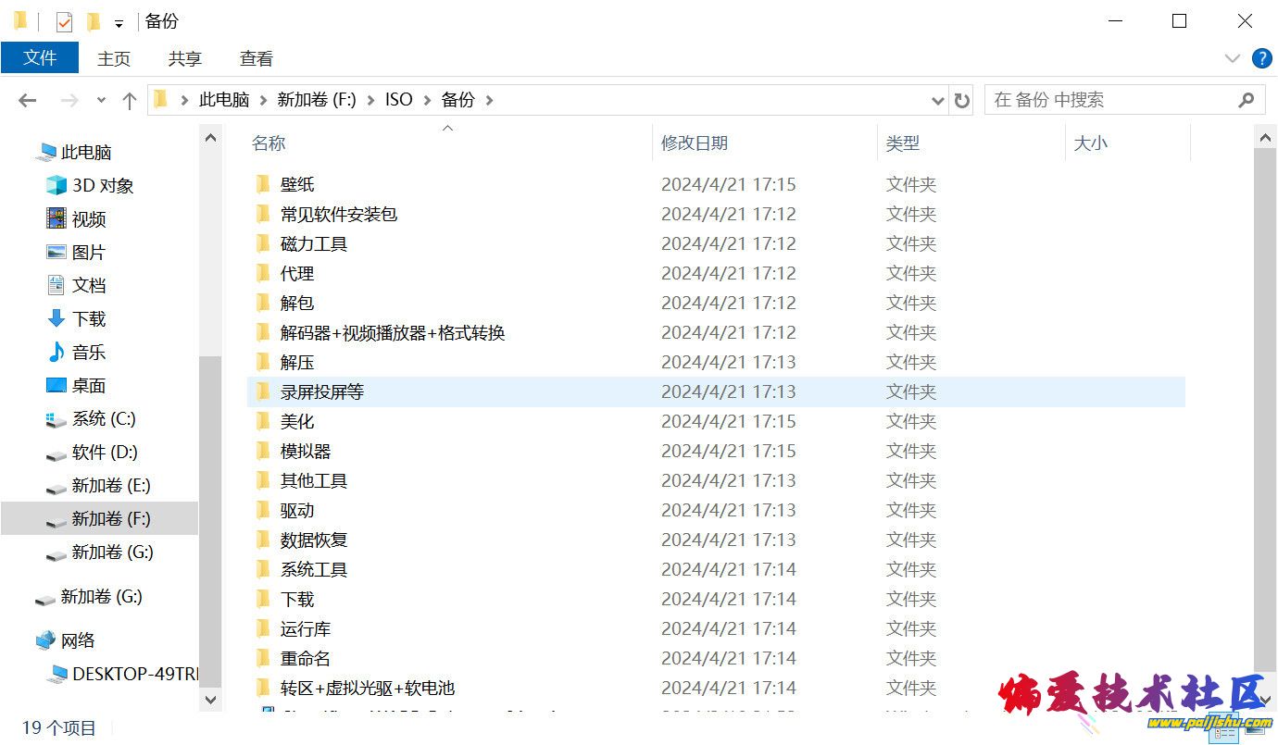Click the Back navigation arrow
The width and height of the screenshot is (1278, 745).
[x=28, y=100]
